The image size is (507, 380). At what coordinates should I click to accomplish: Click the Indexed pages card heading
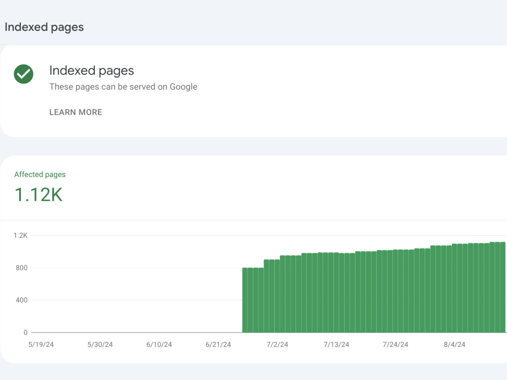coord(91,71)
